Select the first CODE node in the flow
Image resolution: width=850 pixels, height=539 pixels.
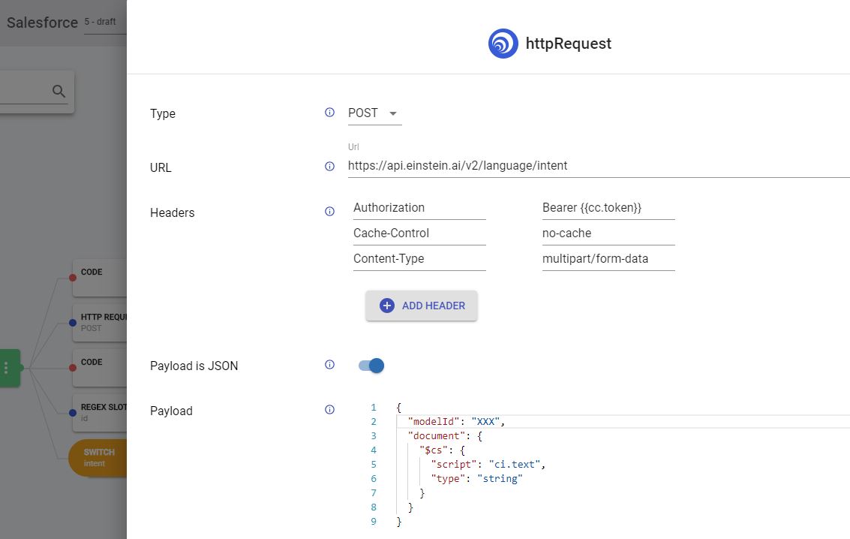point(100,278)
